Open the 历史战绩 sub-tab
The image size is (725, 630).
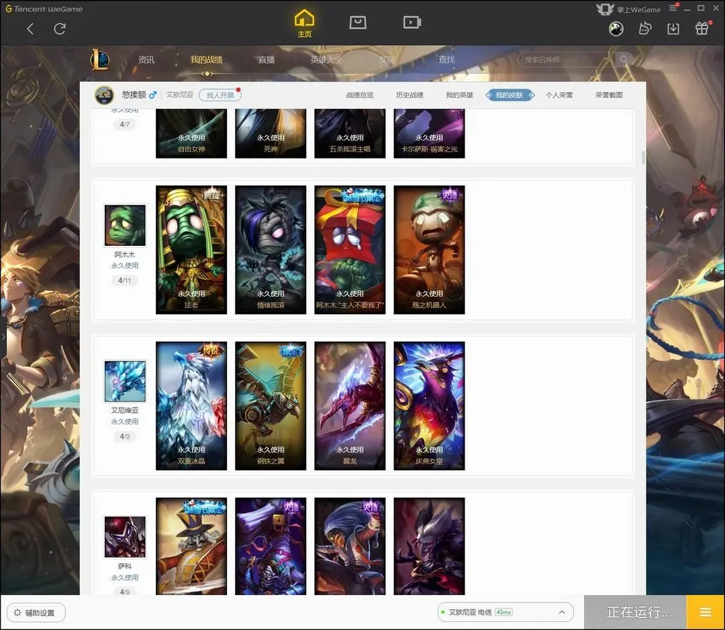coord(409,95)
